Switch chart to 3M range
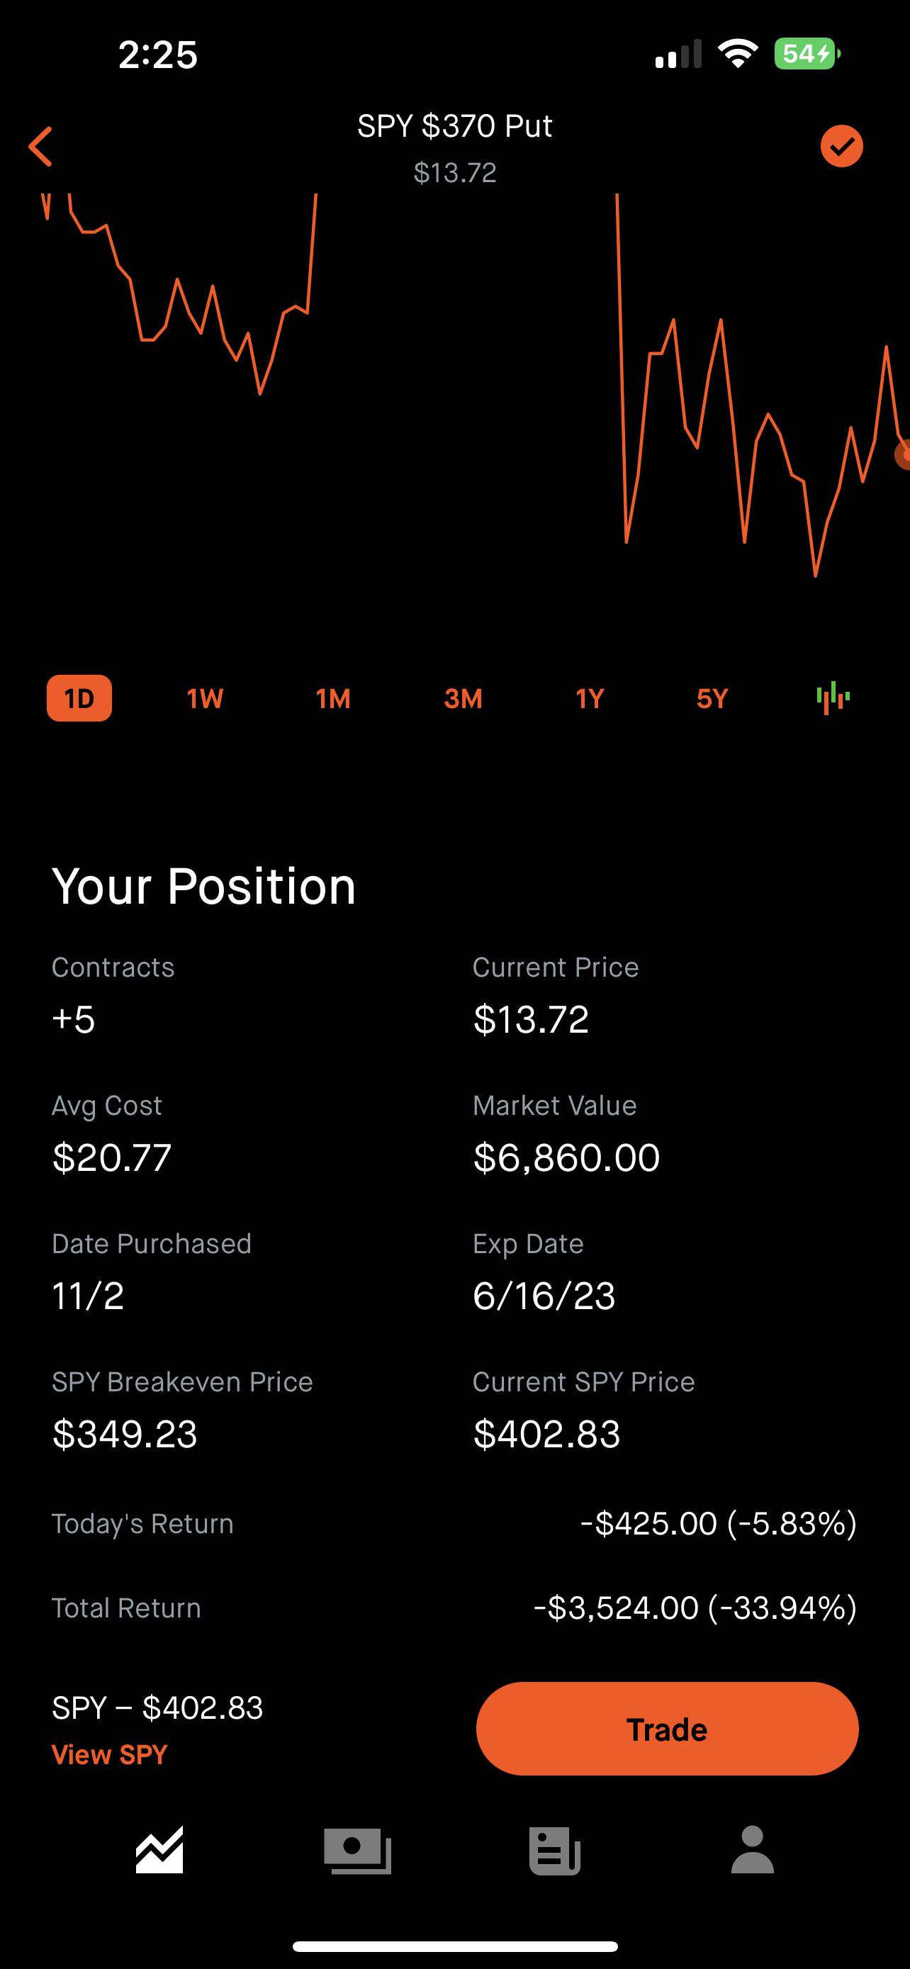The image size is (910, 1969). tap(463, 698)
